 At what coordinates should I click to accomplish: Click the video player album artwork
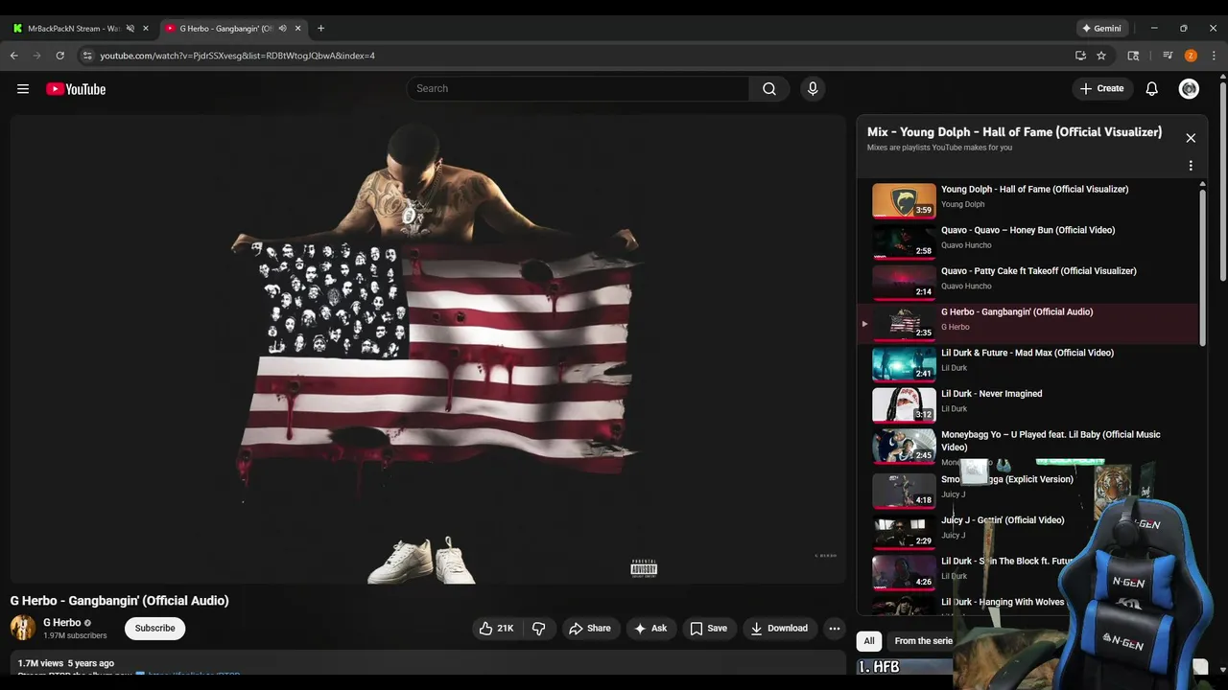click(428, 349)
